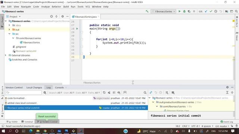Collapse out\production\fibonacci-series node in details
The height and width of the screenshot is (134, 239).
tap(153, 102)
